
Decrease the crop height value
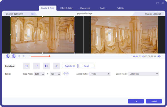point(59,75)
